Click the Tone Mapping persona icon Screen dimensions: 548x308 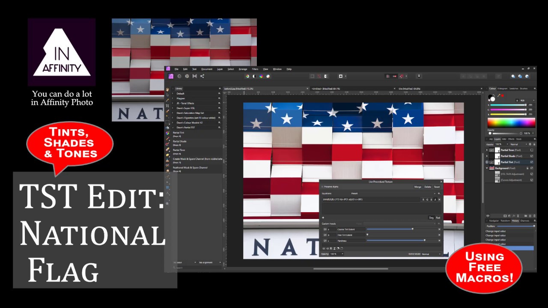point(195,76)
